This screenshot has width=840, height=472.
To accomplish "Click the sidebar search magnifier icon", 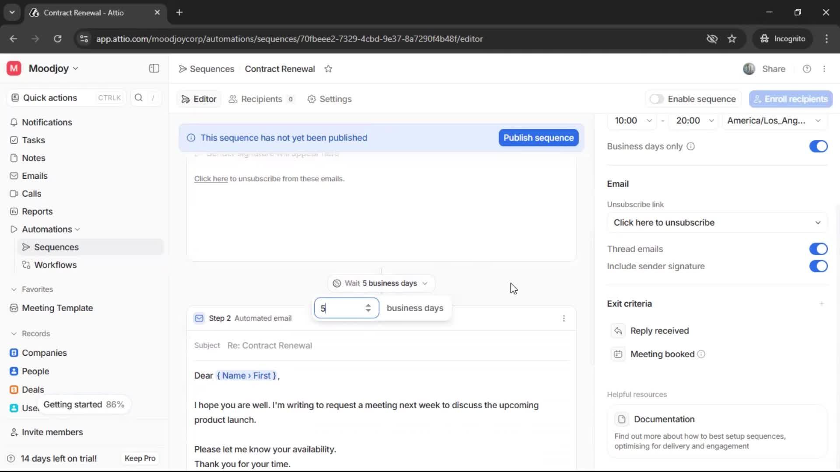I will click(x=139, y=98).
